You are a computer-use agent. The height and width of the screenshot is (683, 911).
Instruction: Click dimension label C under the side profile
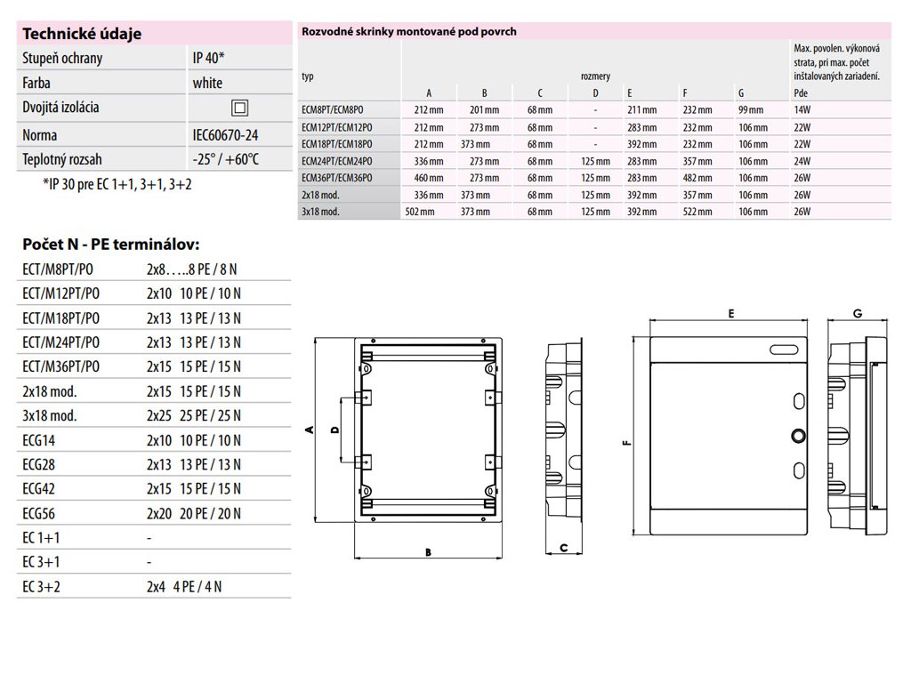pyautogui.click(x=564, y=548)
